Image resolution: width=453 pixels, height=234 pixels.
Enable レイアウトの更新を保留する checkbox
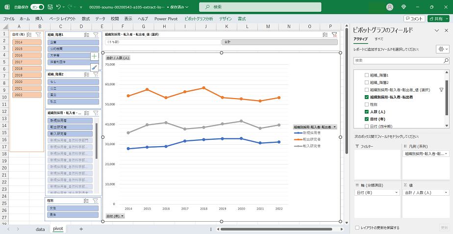tap(356, 228)
